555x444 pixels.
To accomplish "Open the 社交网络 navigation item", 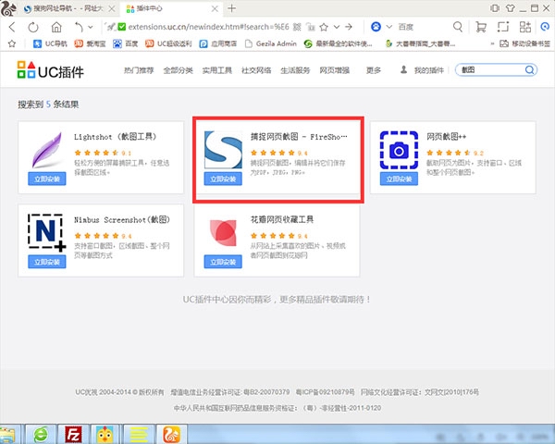I will point(256,70).
